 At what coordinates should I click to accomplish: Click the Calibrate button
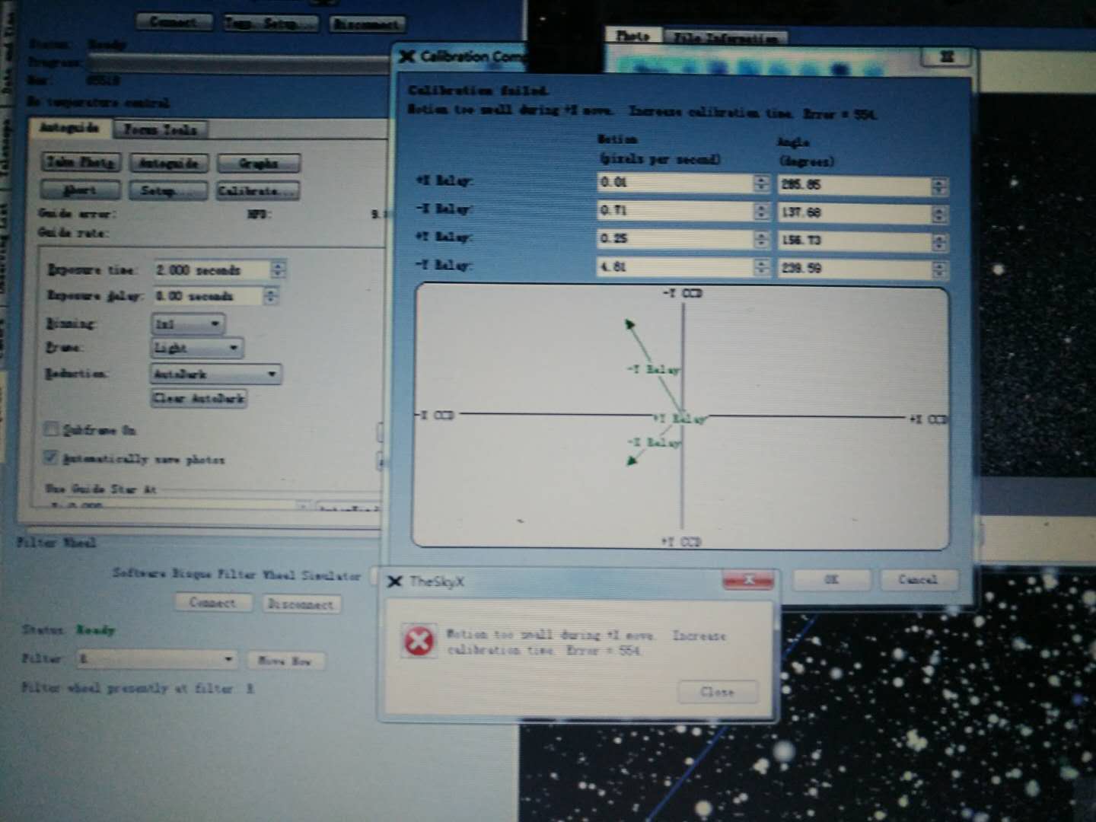[259, 191]
